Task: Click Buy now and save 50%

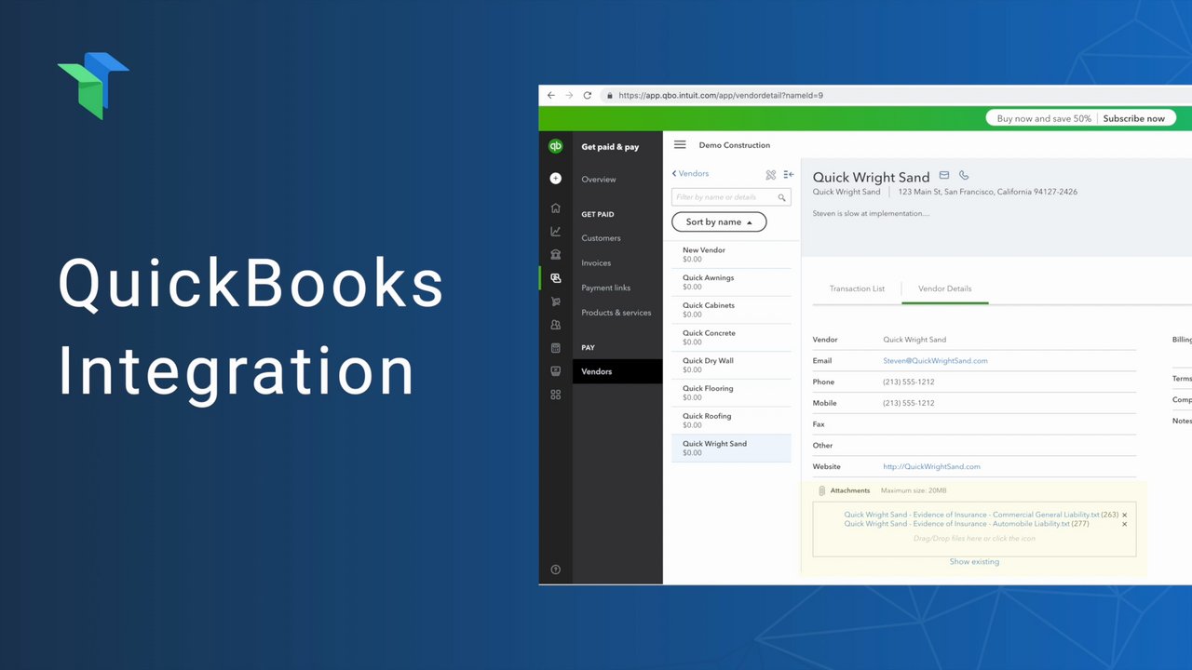Action: (x=1044, y=118)
